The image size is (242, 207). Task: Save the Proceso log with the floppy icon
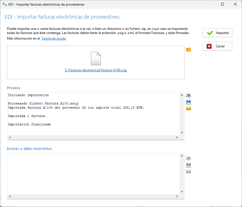click(188, 102)
